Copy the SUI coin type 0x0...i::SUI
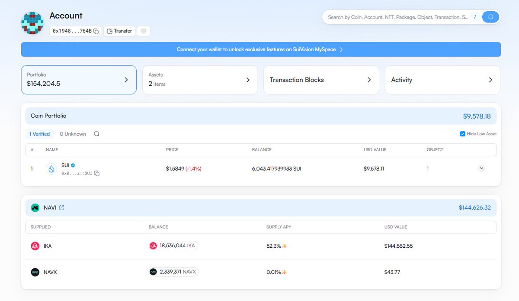 pyautogui.click(x=97, y=173)
